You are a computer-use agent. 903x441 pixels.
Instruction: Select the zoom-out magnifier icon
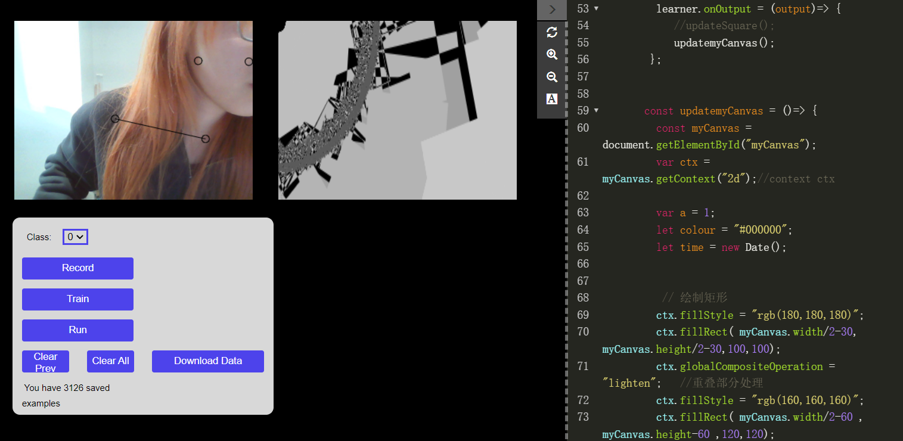pyautogui.click(x=551, y=77)
